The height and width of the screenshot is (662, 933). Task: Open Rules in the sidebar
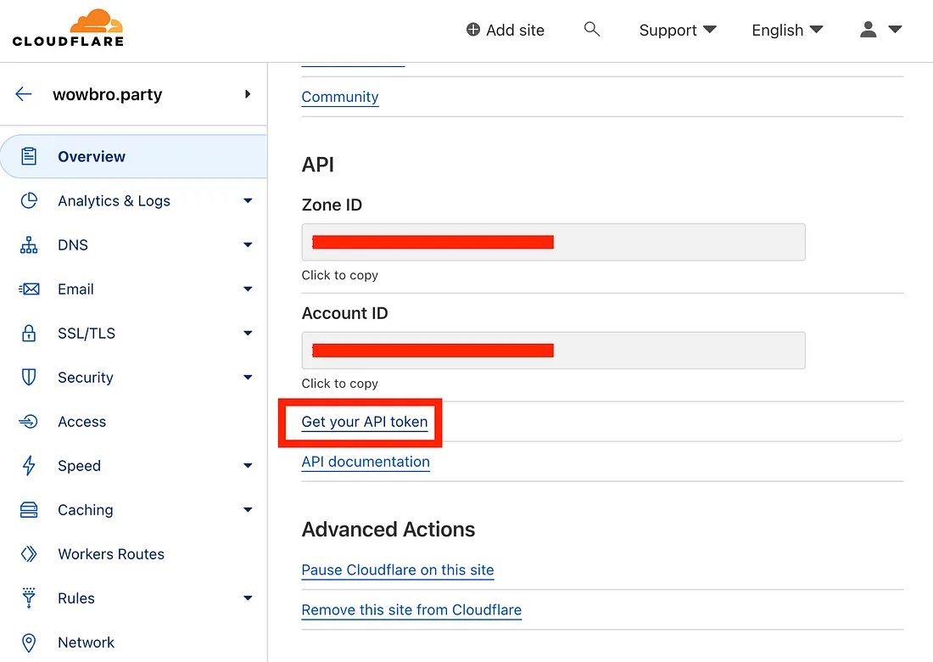[x=134, y=597]
